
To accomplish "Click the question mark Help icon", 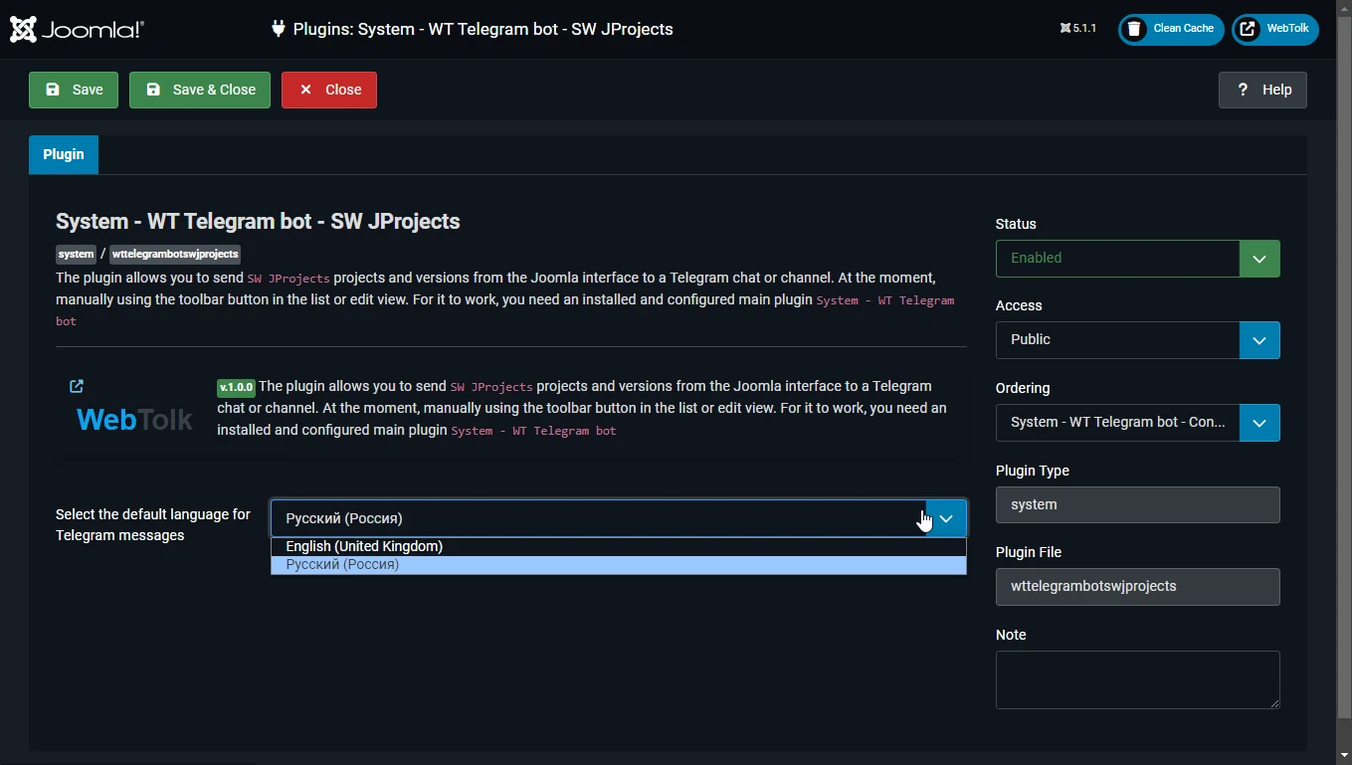I will click(x=1243, y=90).
